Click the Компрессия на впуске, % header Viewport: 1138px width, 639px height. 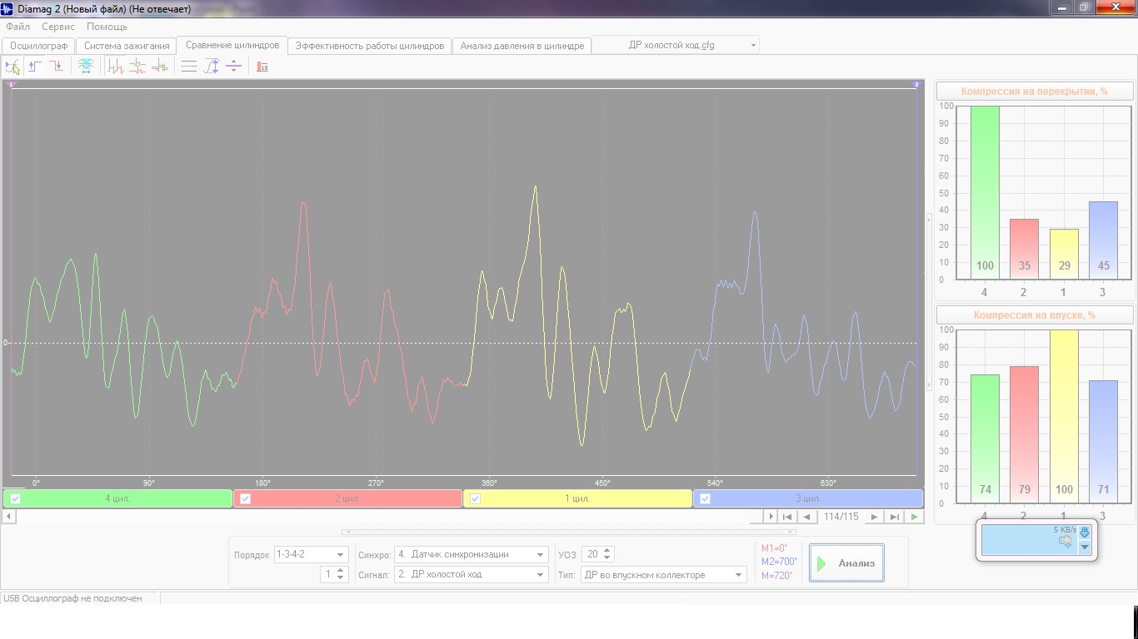tap(1035, 315)
